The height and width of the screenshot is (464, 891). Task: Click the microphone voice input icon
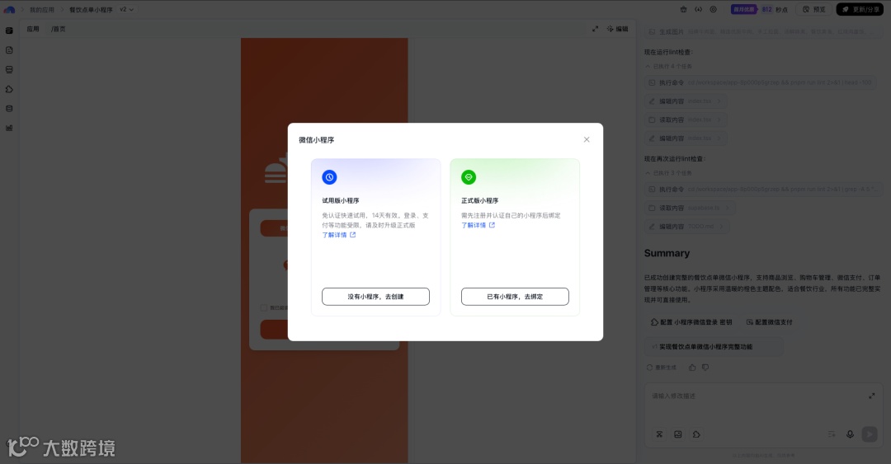click(x=850, y=434)
